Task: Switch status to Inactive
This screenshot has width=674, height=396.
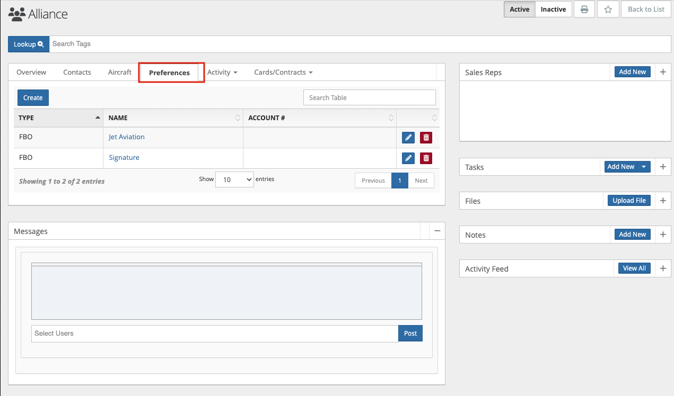Action: click(x=553, y=10)
